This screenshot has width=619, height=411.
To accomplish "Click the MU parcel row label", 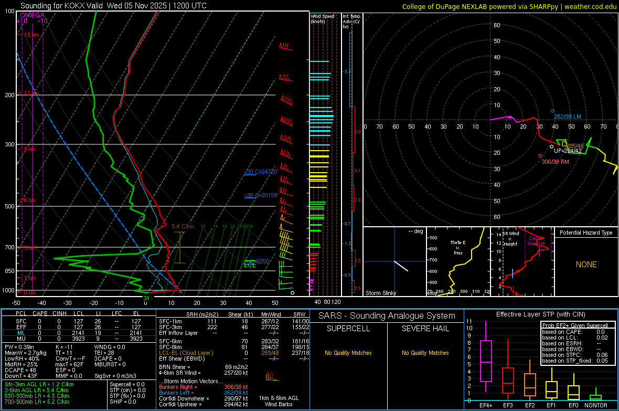I will [21, 339].
